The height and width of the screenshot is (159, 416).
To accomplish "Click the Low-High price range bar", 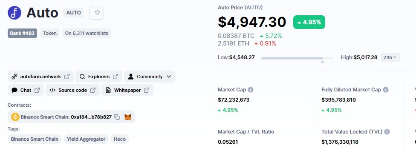I will tap(298, 58).
